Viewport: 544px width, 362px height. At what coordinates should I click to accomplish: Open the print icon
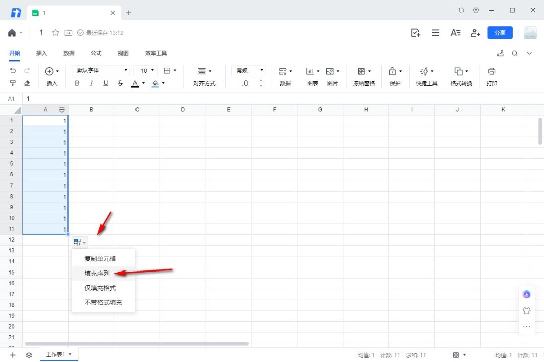click(492, 71)
